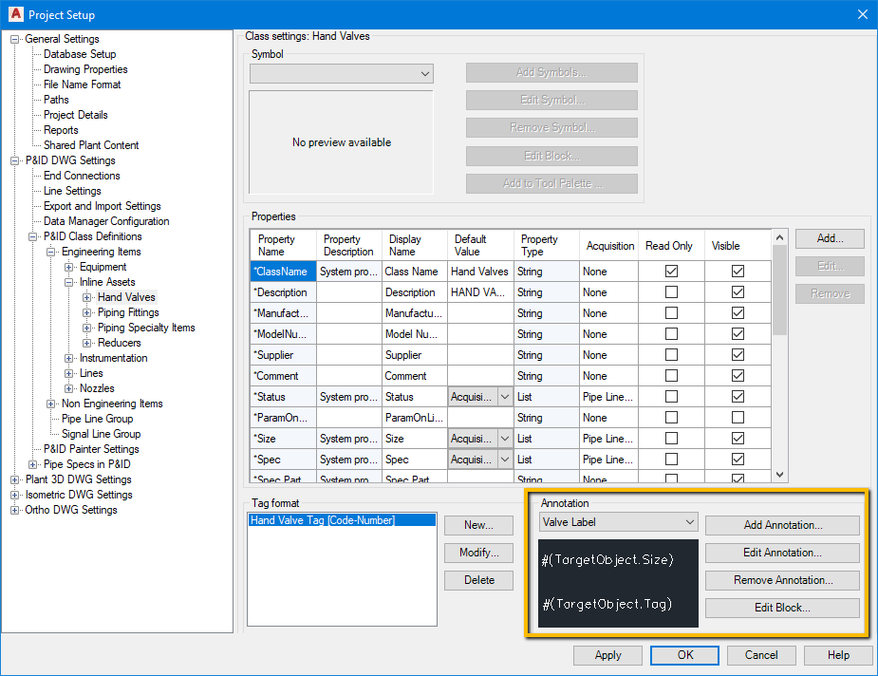Expand the Piping Fittings node
The width and height of the screenshot is (878, 676).
(86, 311)
